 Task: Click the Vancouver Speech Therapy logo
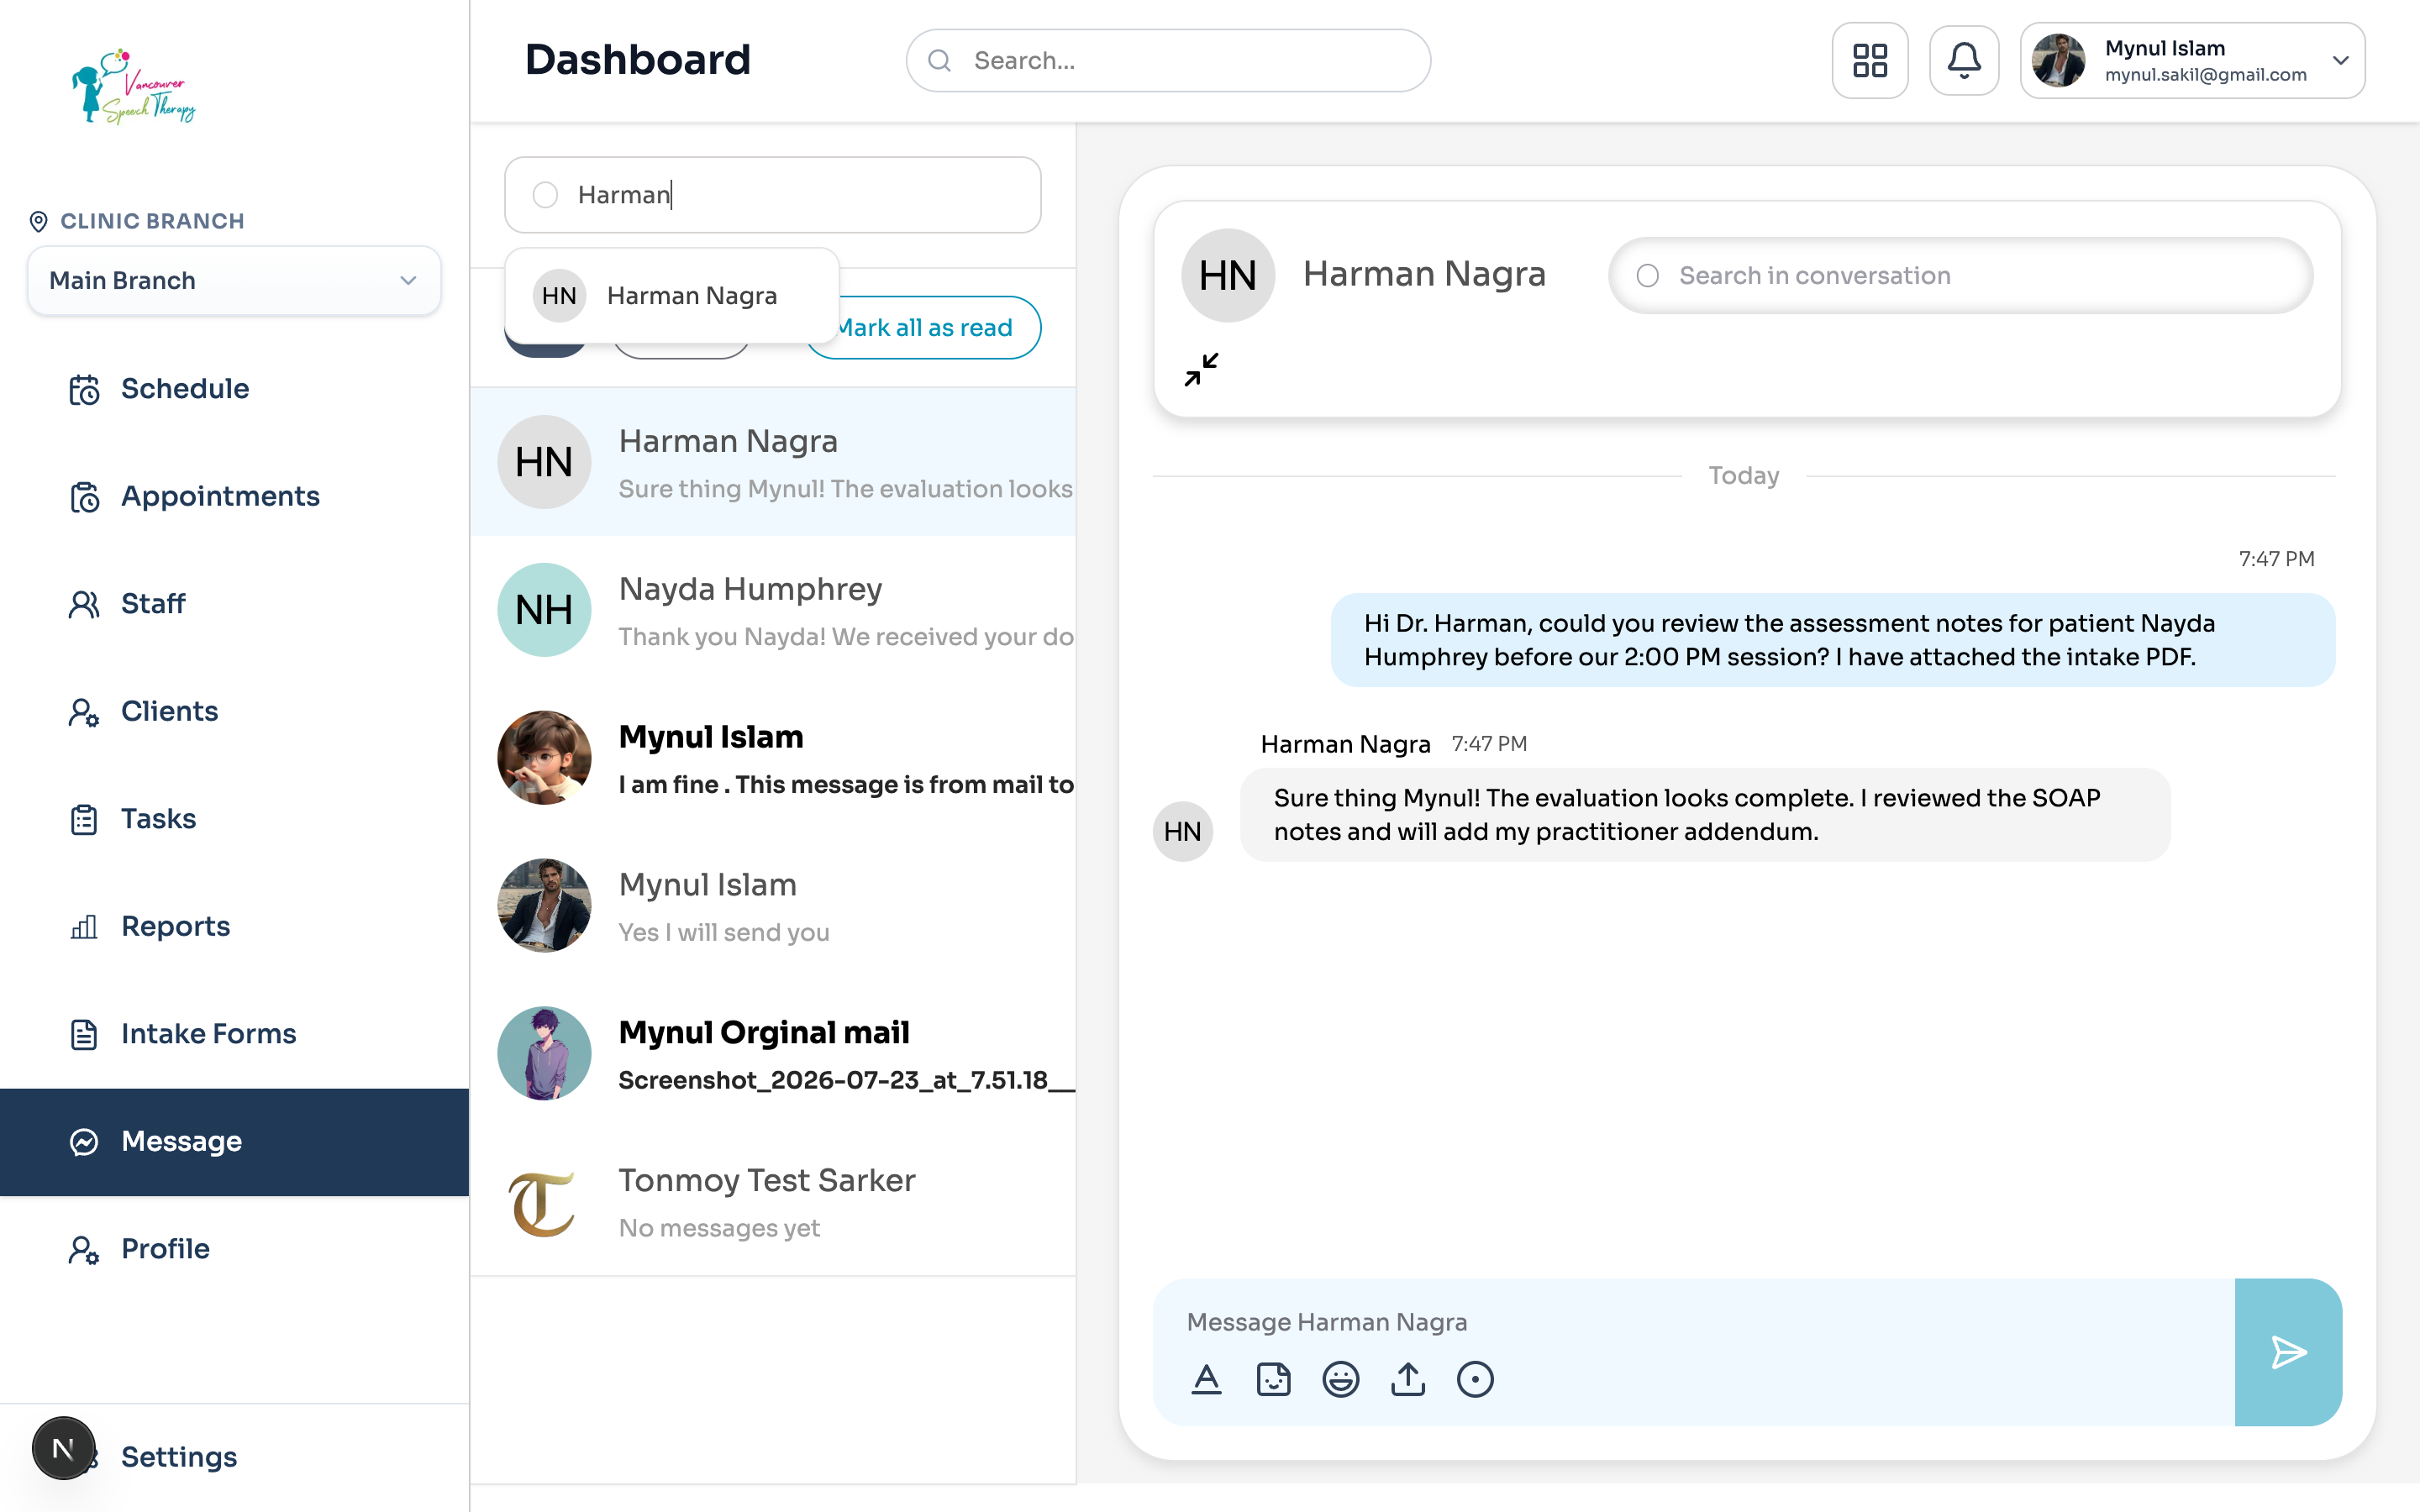point(134,86)
